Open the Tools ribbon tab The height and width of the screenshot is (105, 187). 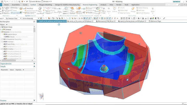coord(126,5)
